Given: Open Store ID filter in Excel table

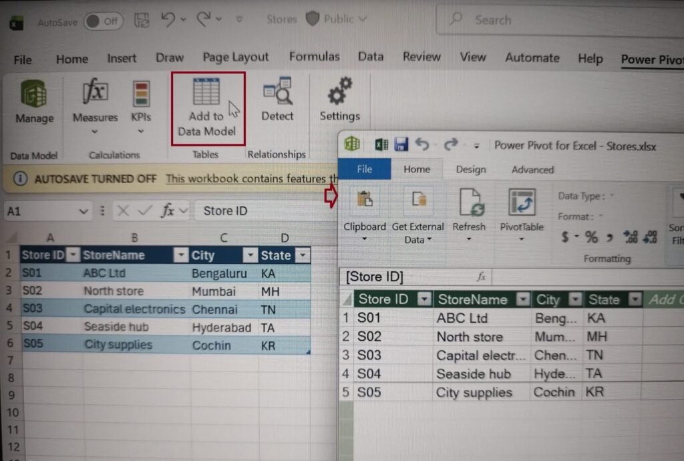Looking at the screenshot, I should [x=73, y=255].
